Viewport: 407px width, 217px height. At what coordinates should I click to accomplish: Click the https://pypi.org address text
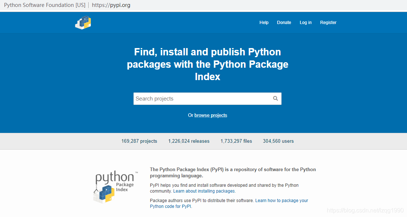[x=111, y=5]
